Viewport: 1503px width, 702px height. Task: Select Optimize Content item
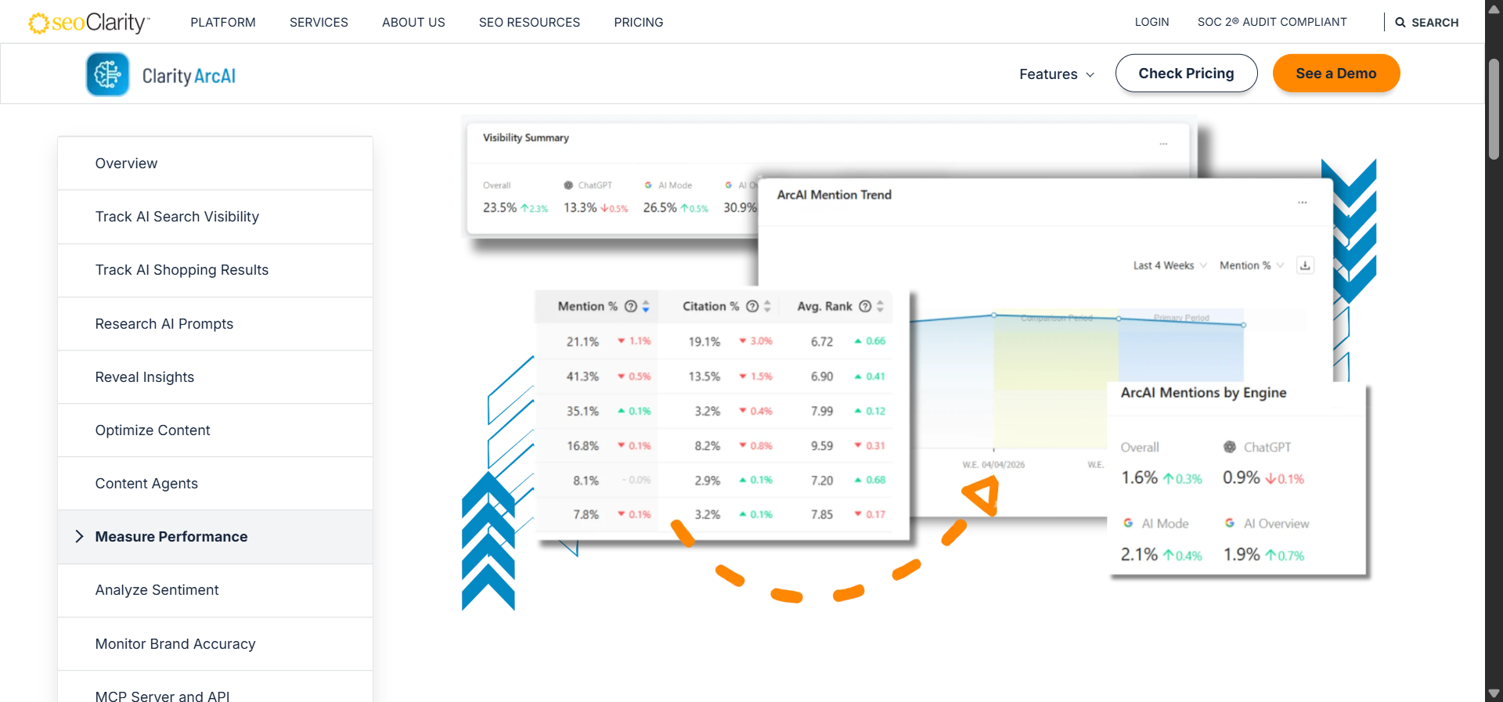coord(215,430)
